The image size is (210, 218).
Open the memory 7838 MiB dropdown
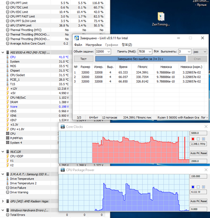[145, 52]
